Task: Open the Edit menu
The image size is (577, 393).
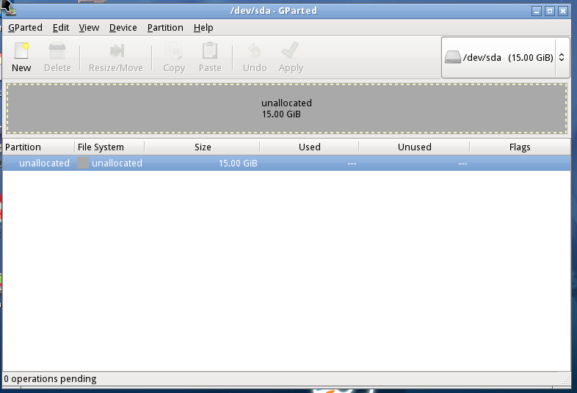Action: coord(61,28)
